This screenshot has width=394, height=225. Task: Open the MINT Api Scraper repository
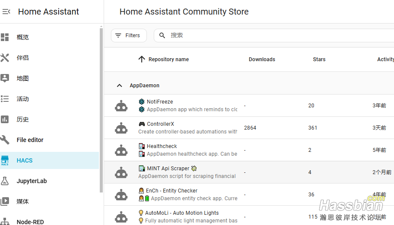coord(168,169)
